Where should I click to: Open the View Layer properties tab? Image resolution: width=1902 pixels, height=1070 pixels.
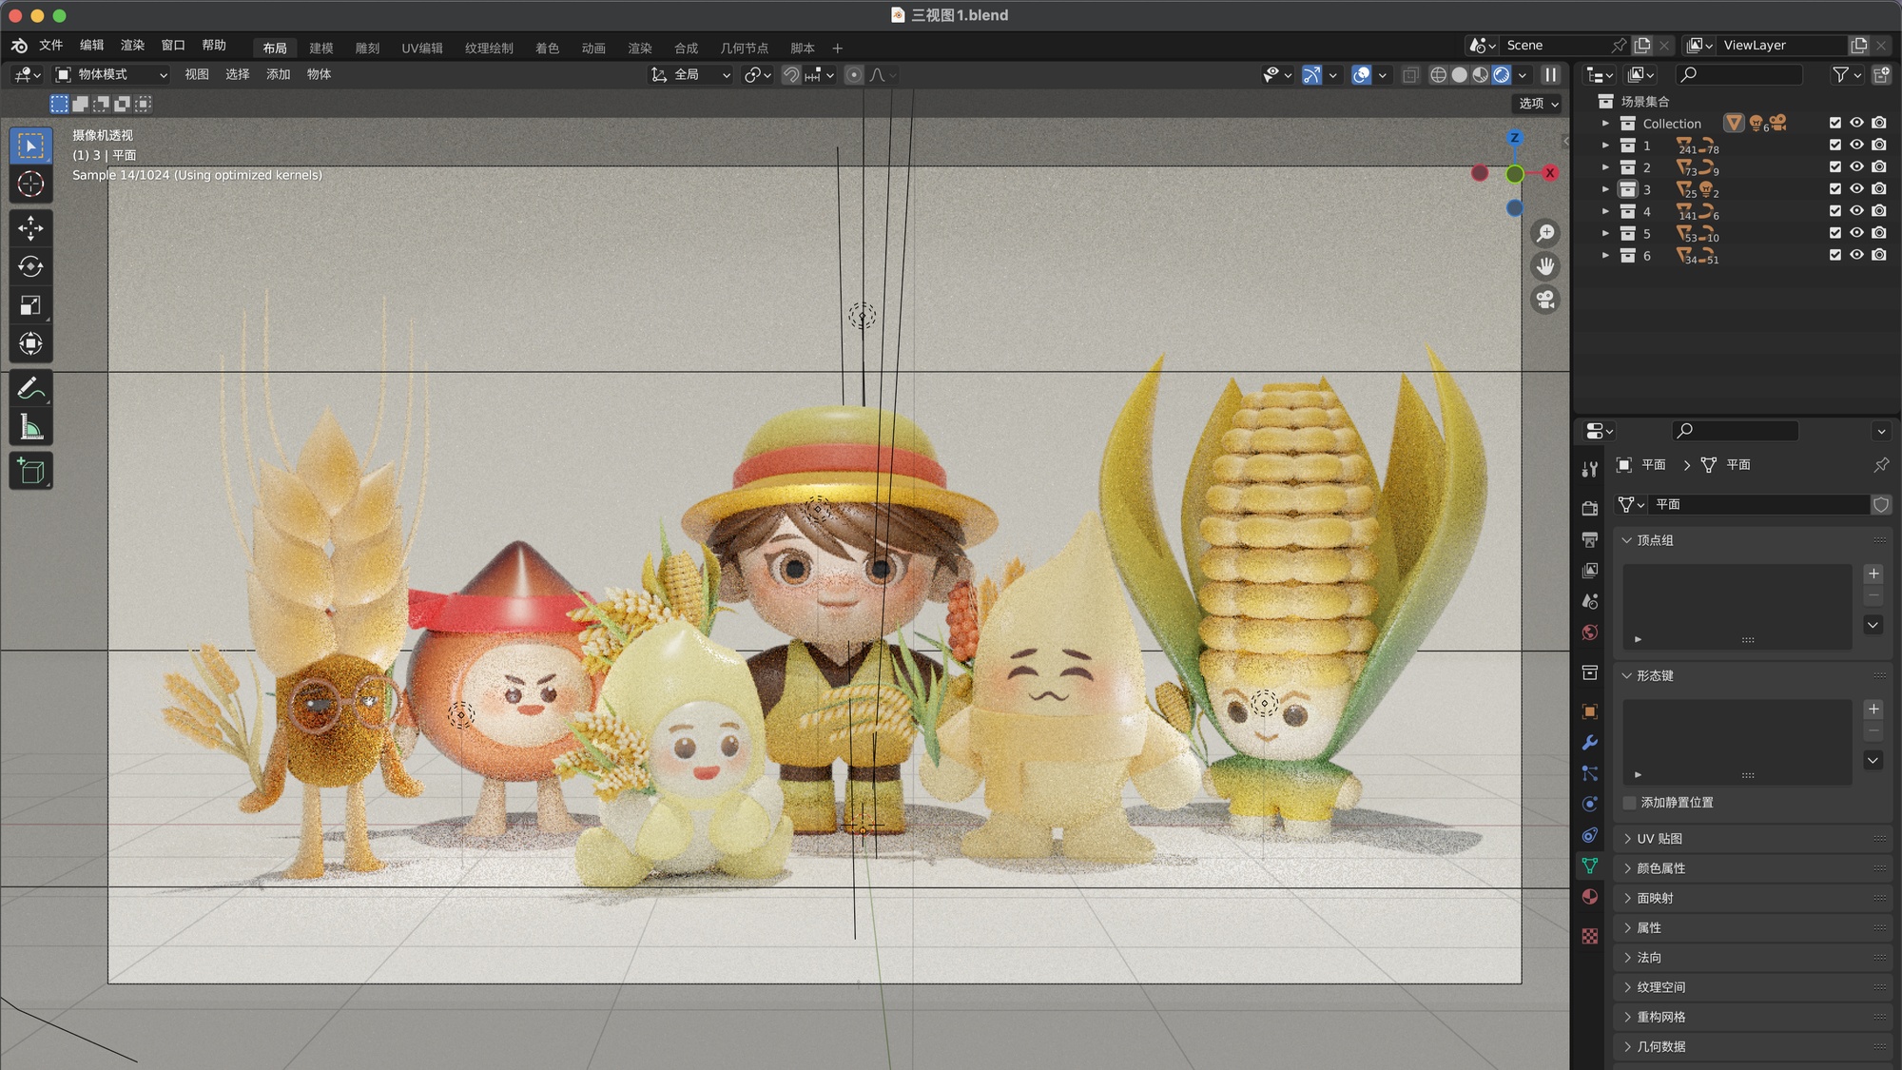(1589, 570)
